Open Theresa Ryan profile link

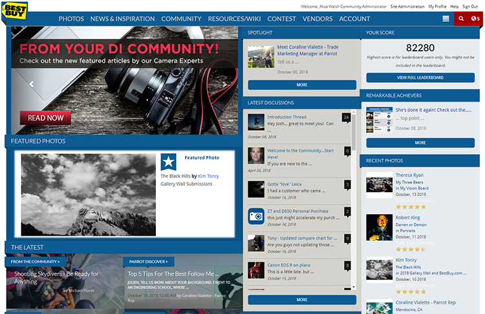point(409,175)
